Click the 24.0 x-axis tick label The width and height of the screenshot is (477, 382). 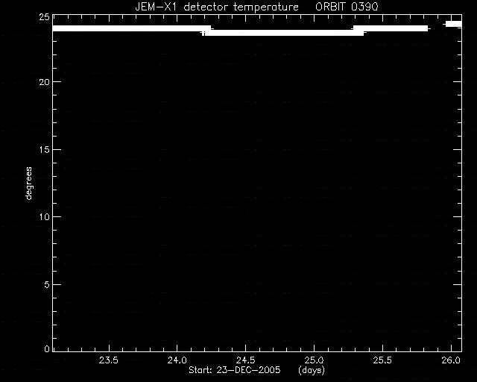pyautogui.click(x=177, y=360)
